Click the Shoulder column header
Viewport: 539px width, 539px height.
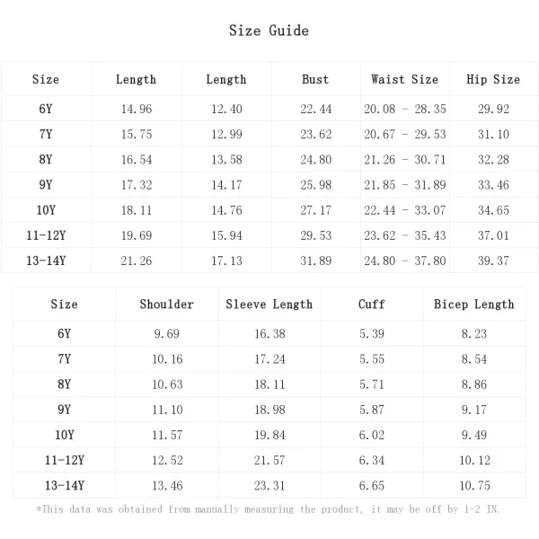tap(167, 305)
